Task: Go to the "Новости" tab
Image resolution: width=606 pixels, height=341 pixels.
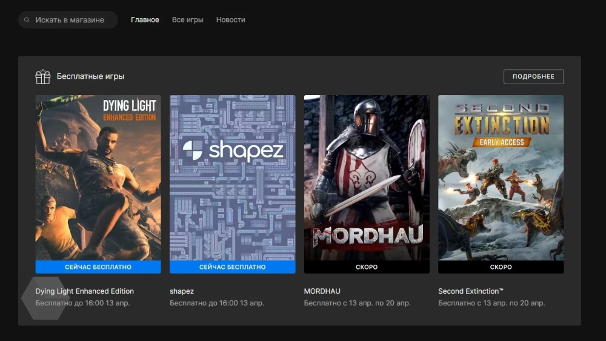Action: click(x=230, y=20)
